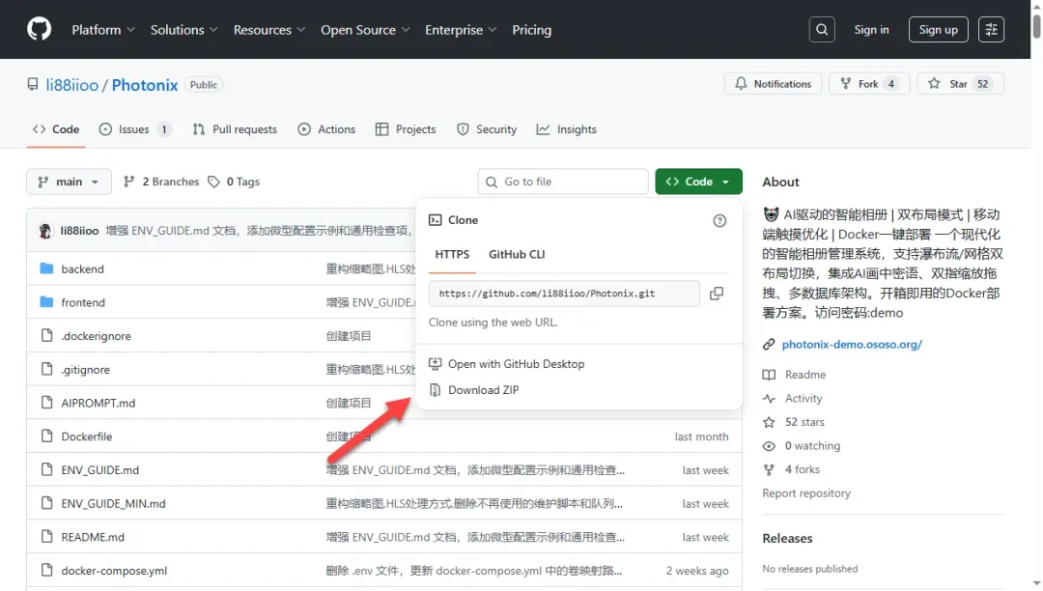Select Open with GitHub Desktop
Image resolution: width=1043 pixels, height=591 pixels.
pyautogui.click(x=516, y=364)
